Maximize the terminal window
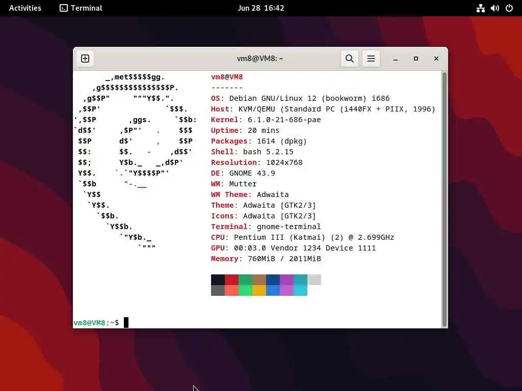This screenshot has height=391, width=522. [x=416, y=59]
